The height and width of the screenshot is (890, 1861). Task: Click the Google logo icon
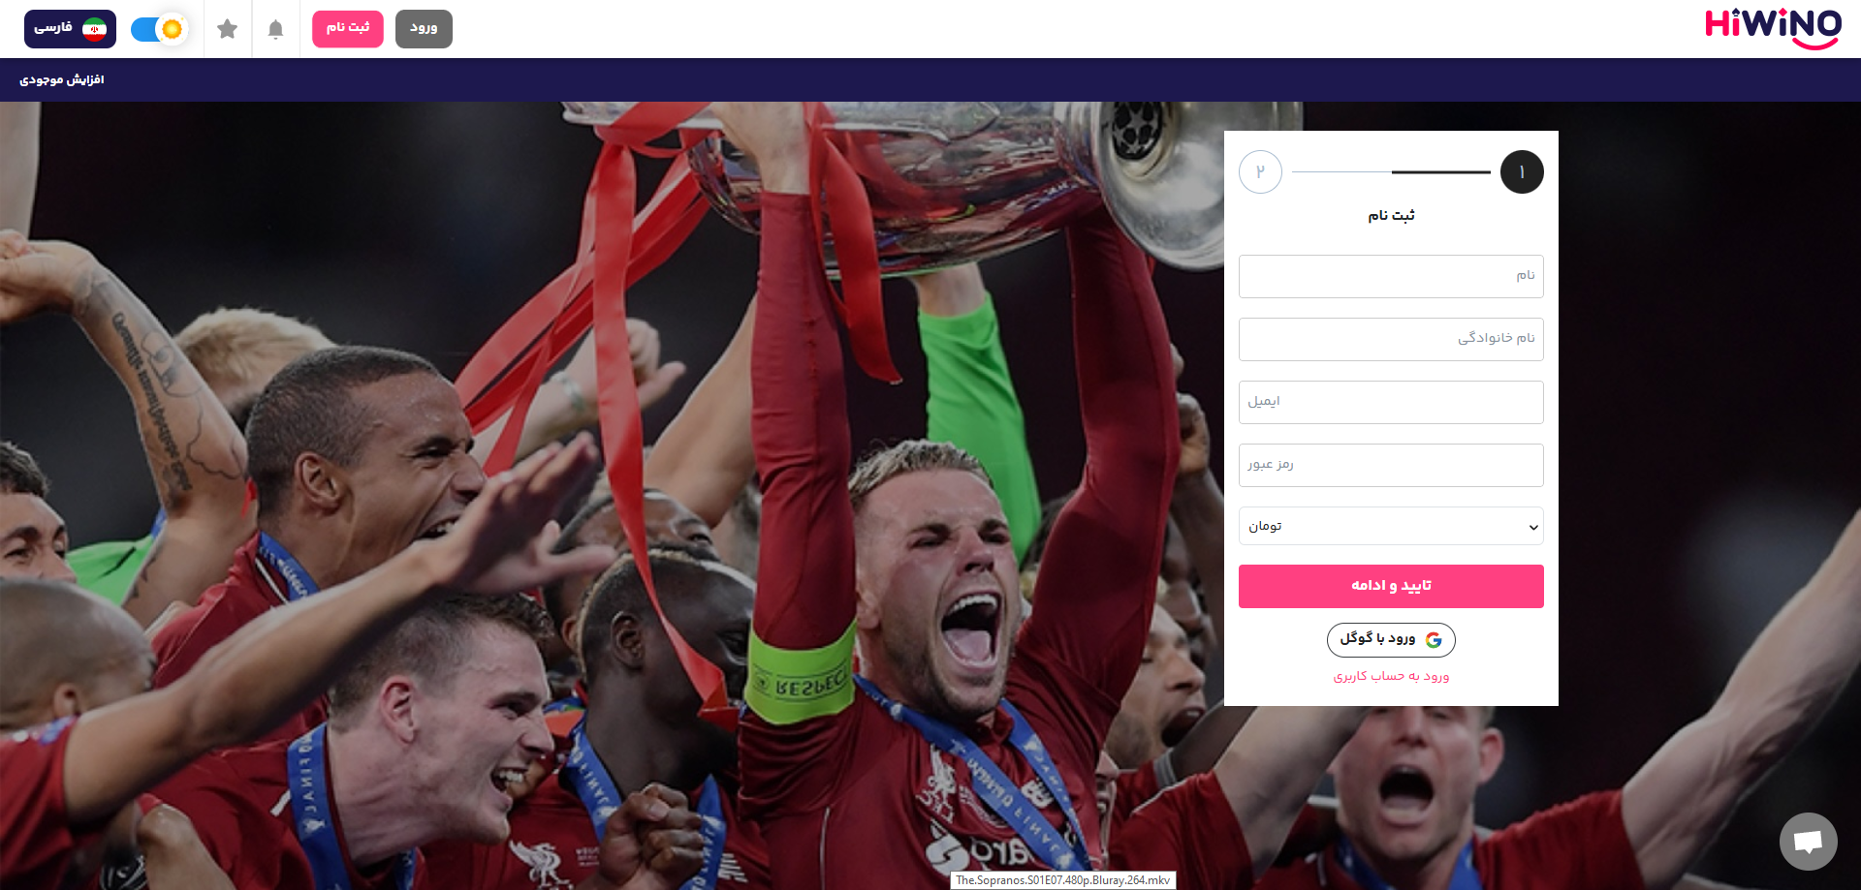[1434, 640]
